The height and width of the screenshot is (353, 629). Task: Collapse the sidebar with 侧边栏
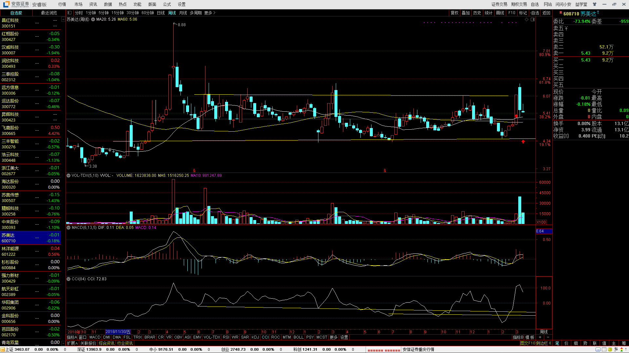pos(544,343)
